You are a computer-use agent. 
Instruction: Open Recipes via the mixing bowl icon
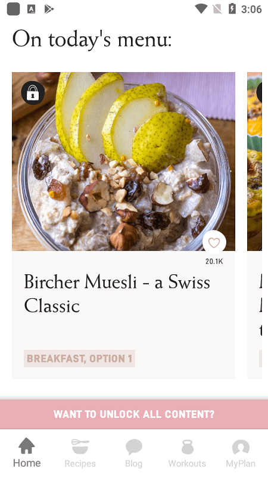[x=80, y=446]
